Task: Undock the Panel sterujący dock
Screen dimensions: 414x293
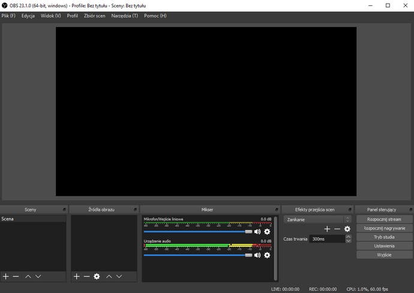Action: [411, 210]
